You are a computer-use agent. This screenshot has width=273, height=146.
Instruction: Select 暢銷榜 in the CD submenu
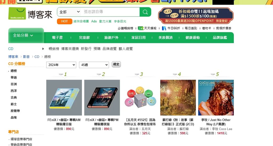point(54,49)
